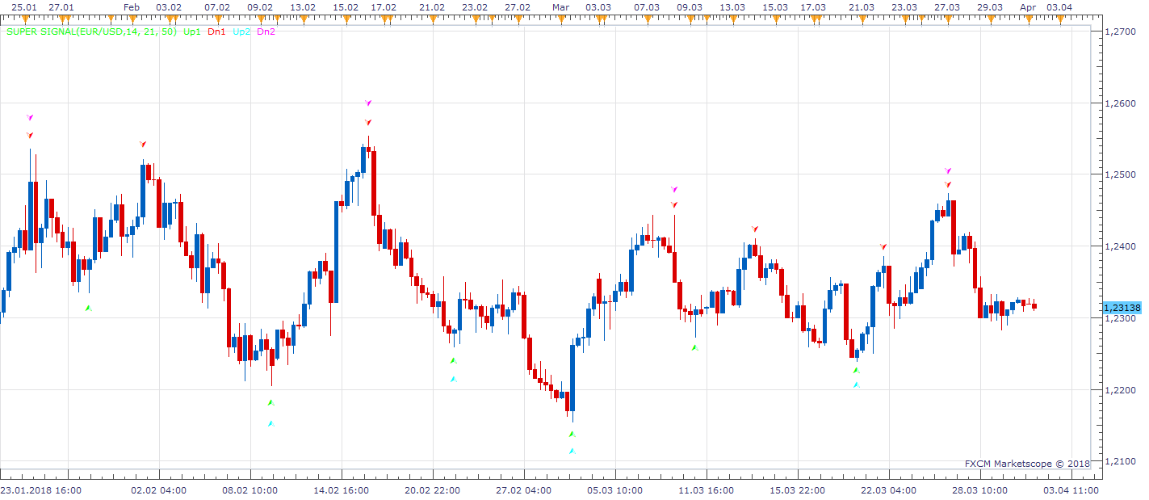Select the red down arrow above the 22.03 candle
The image size is (1149, 500).
[x=883, y=246]
